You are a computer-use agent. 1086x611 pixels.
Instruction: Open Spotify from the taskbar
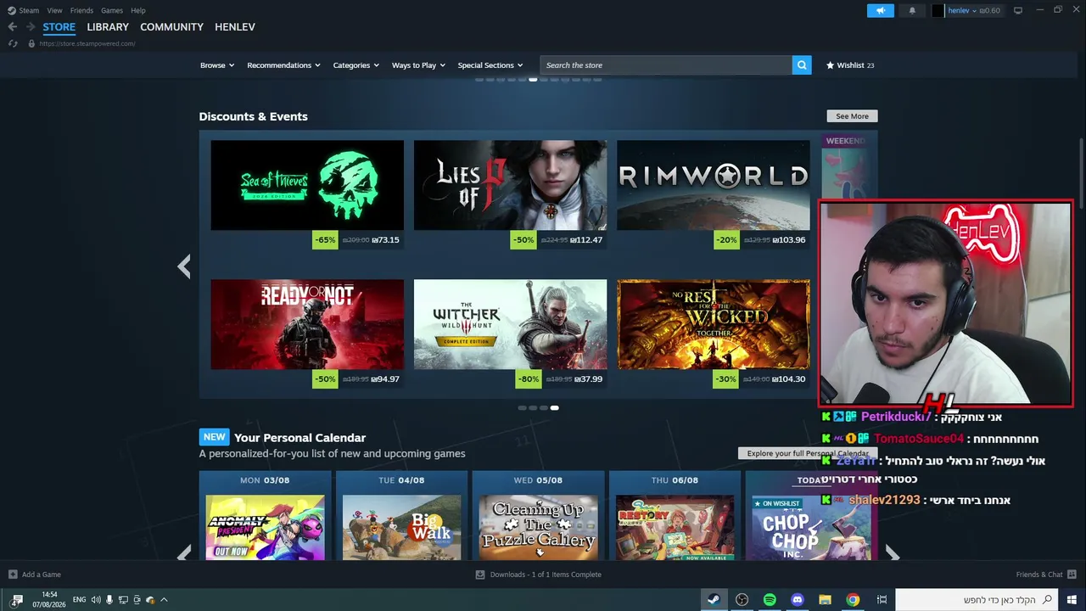(770, 600)
